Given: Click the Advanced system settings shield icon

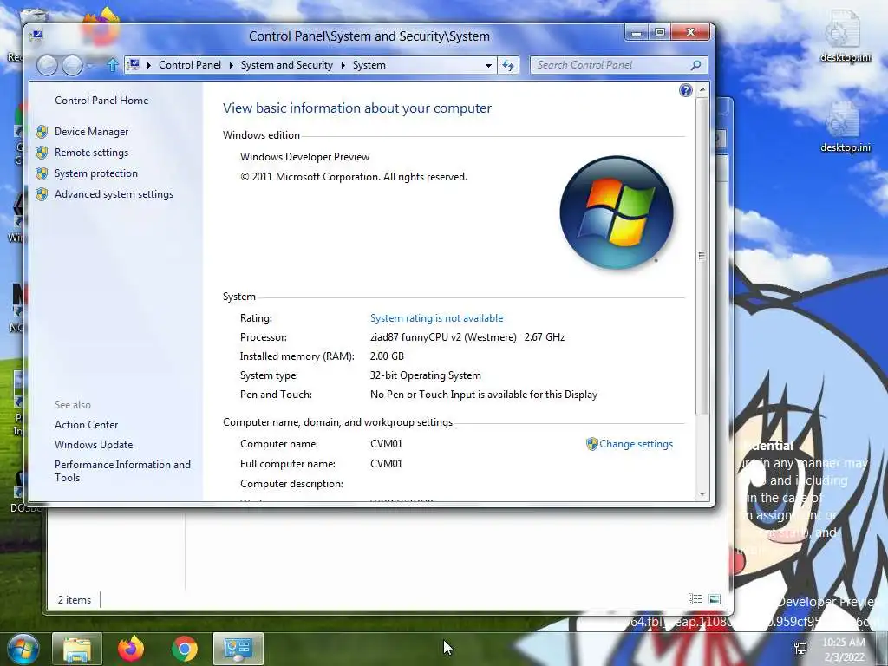Looking at the screenshot, I should click(42, 194).
